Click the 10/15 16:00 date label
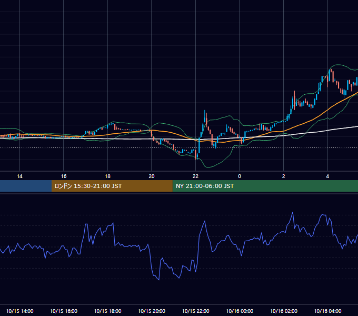 pyautogui.click(x=64, y=311)
